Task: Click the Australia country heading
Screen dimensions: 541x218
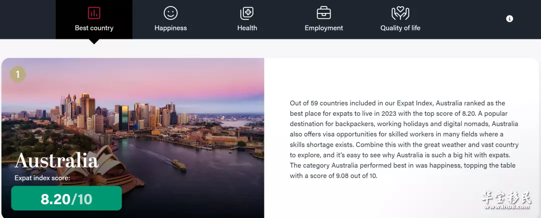Action: 56,161
